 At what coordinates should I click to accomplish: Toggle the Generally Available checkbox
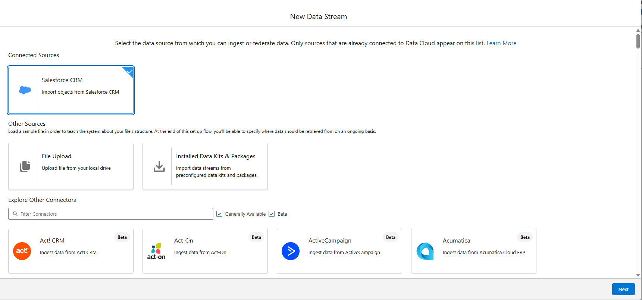point(219,214)
